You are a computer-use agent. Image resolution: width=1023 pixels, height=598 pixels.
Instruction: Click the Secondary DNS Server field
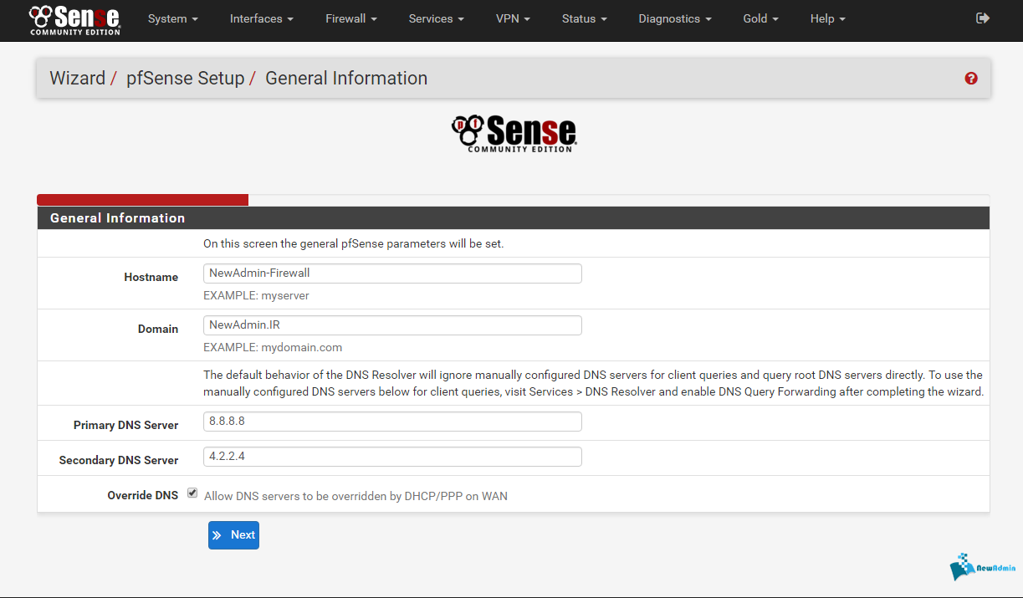pyautogui.click(x=392, y=457)
